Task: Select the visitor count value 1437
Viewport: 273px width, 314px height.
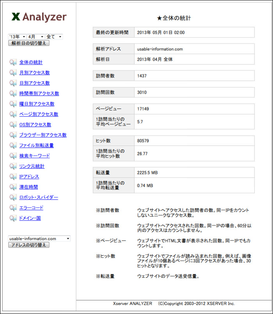Action: click(x=142, y=76)
